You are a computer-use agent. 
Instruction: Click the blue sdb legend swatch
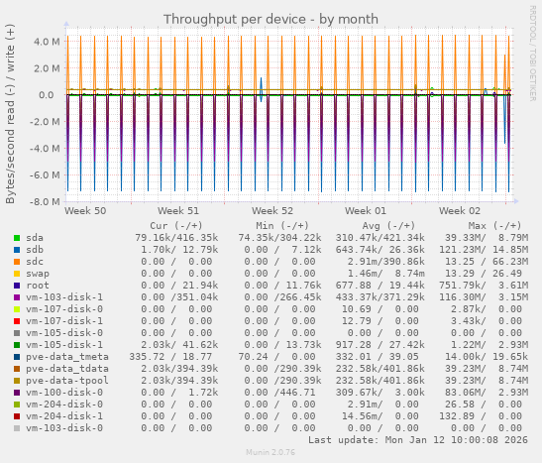(17, 250)
